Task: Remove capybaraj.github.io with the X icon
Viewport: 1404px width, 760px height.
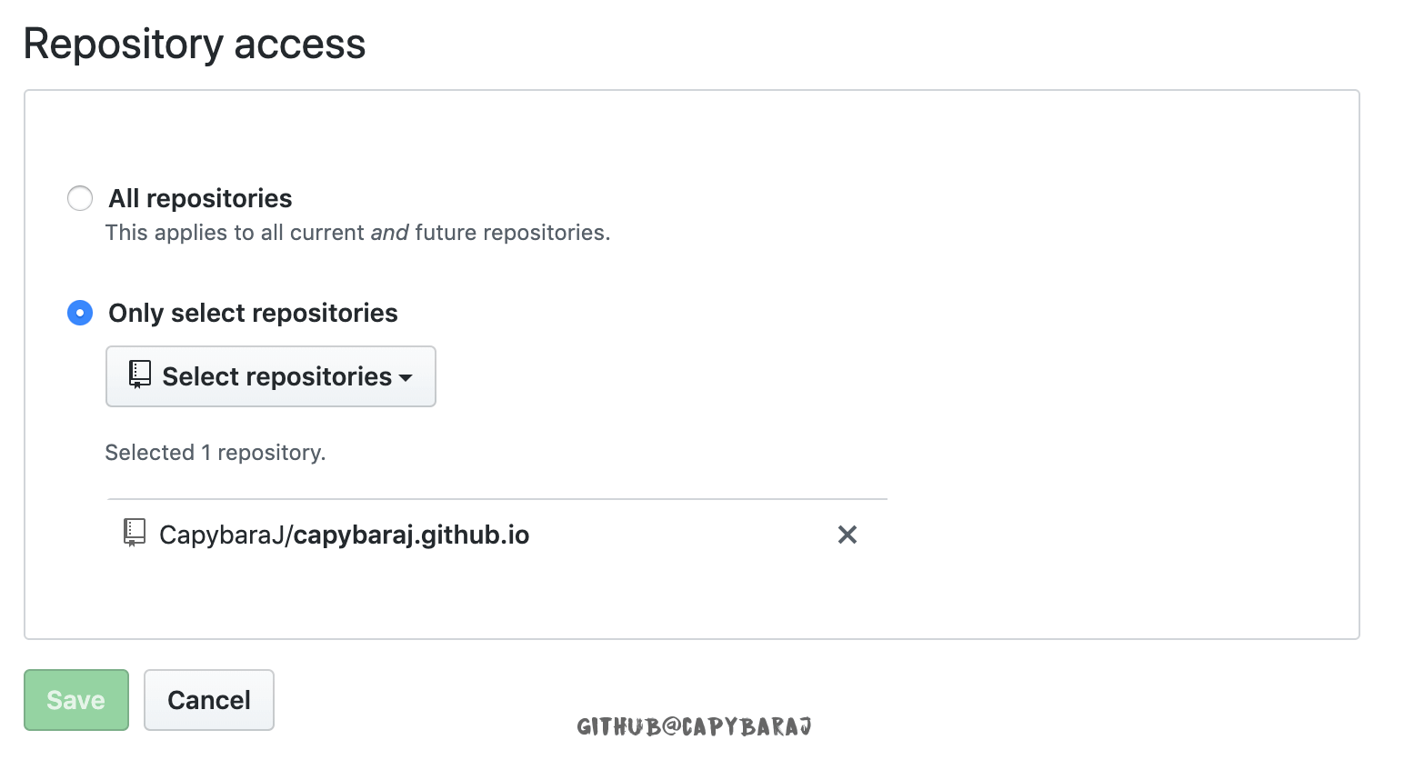Action: [x=847, y=535]
